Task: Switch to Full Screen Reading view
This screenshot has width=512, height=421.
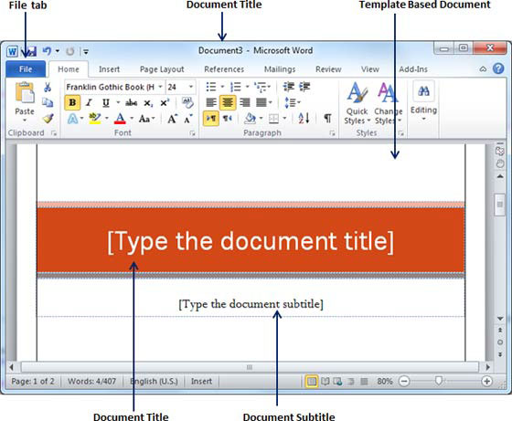Action: coord(325,381)
